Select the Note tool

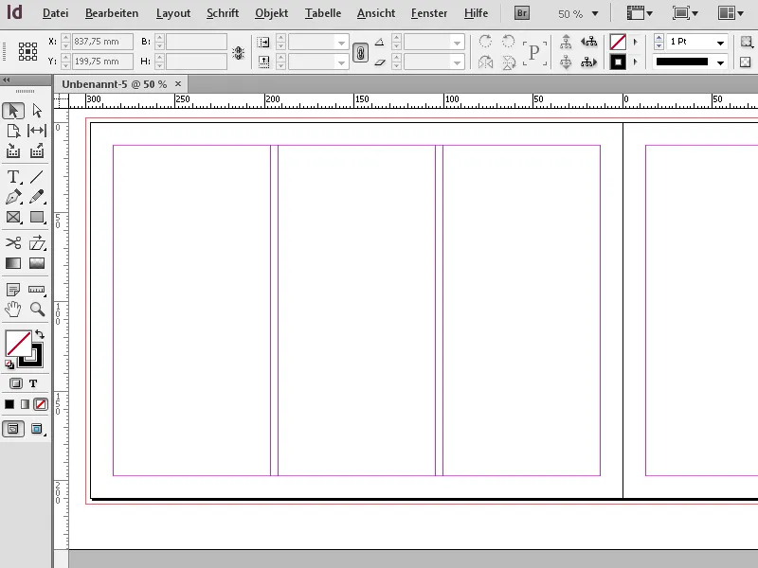pos(13,290)
